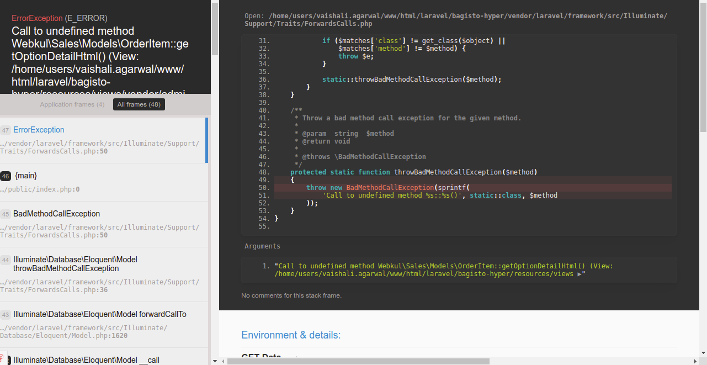Click the '(E_ERROR)' label in header
This screenshot has height=365, width=707.
coord(86,18)
